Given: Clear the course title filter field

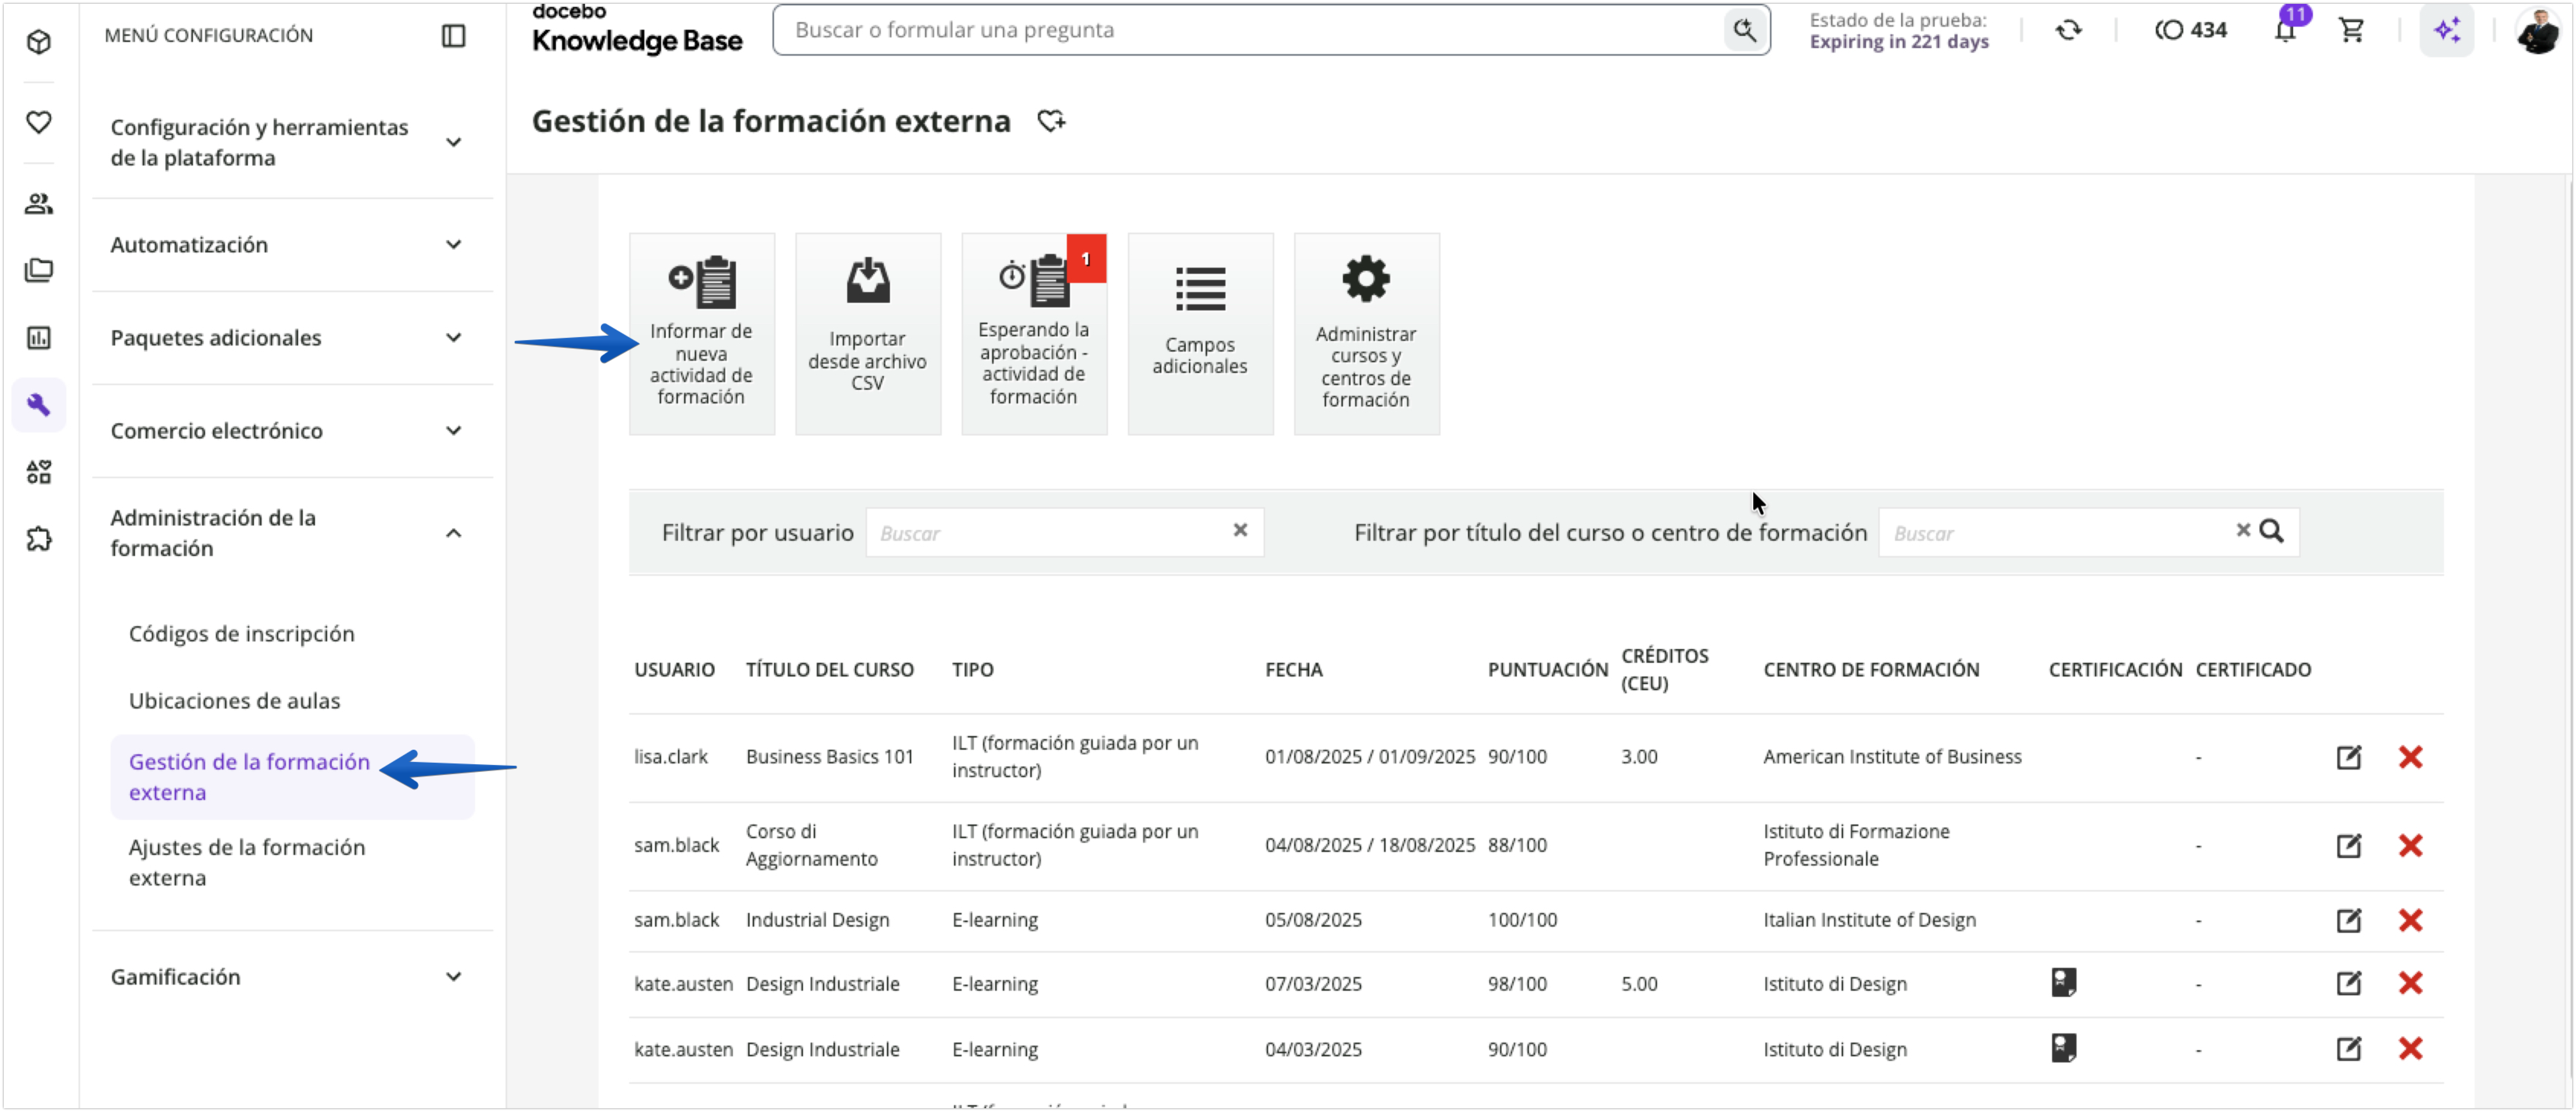Looking at the screenshot, I should 2243,530.
